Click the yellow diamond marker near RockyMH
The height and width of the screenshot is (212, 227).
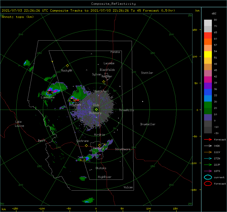click(67, 66)
